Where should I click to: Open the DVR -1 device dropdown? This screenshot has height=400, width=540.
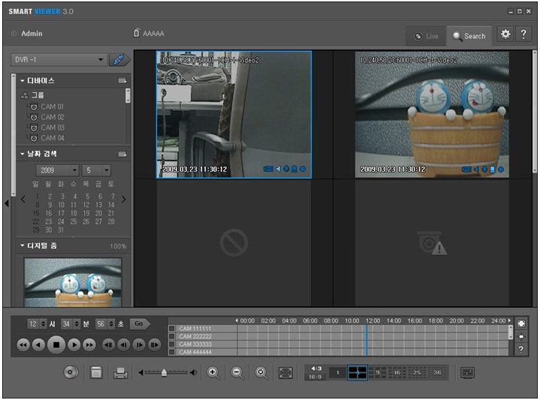point(101,60)
